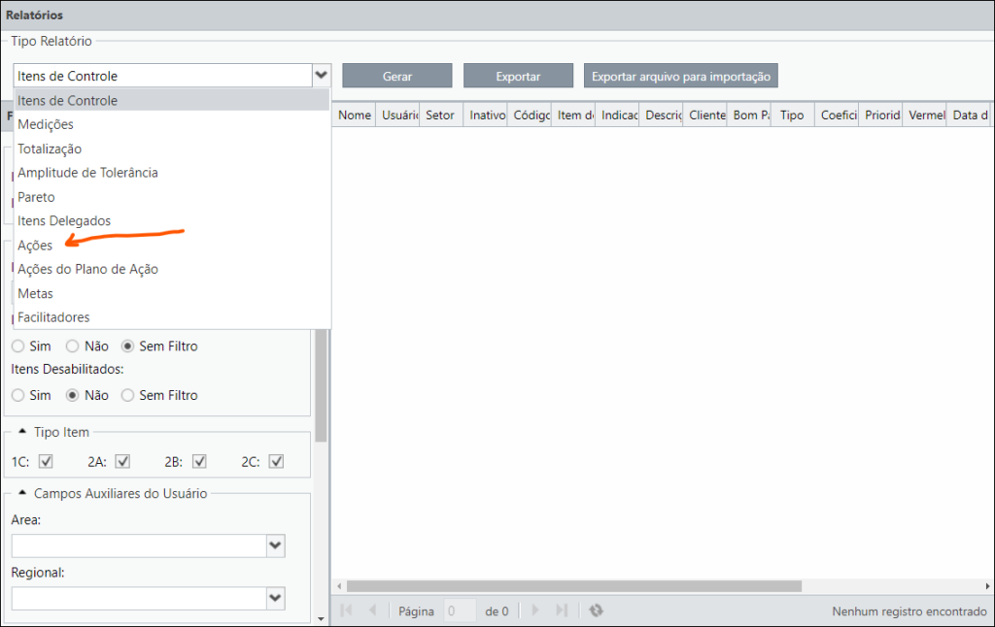Uncheck the 2C checkbox
This screenshot has height=627, width=995.
coord(276,461)
